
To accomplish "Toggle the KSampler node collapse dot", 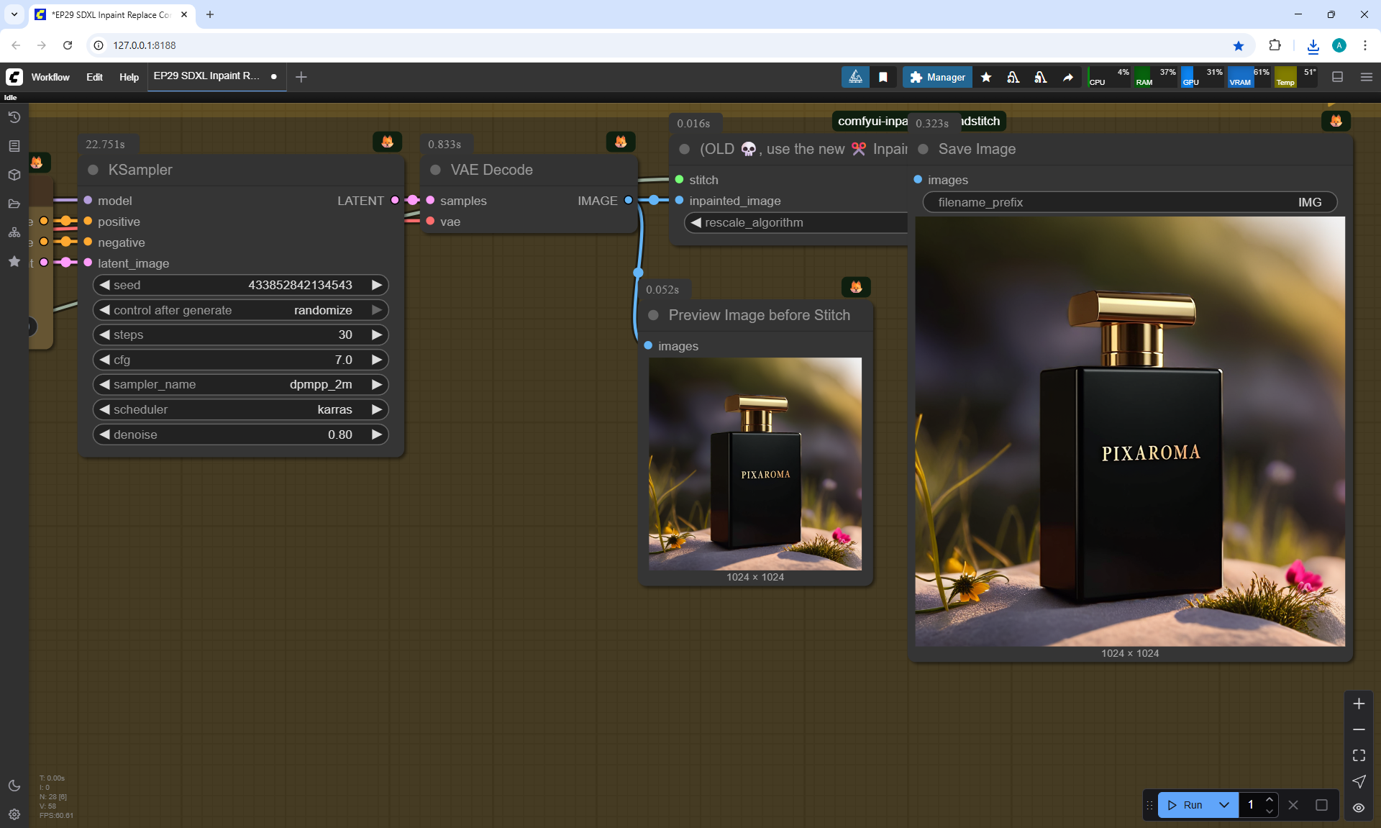I will [93, 170].
